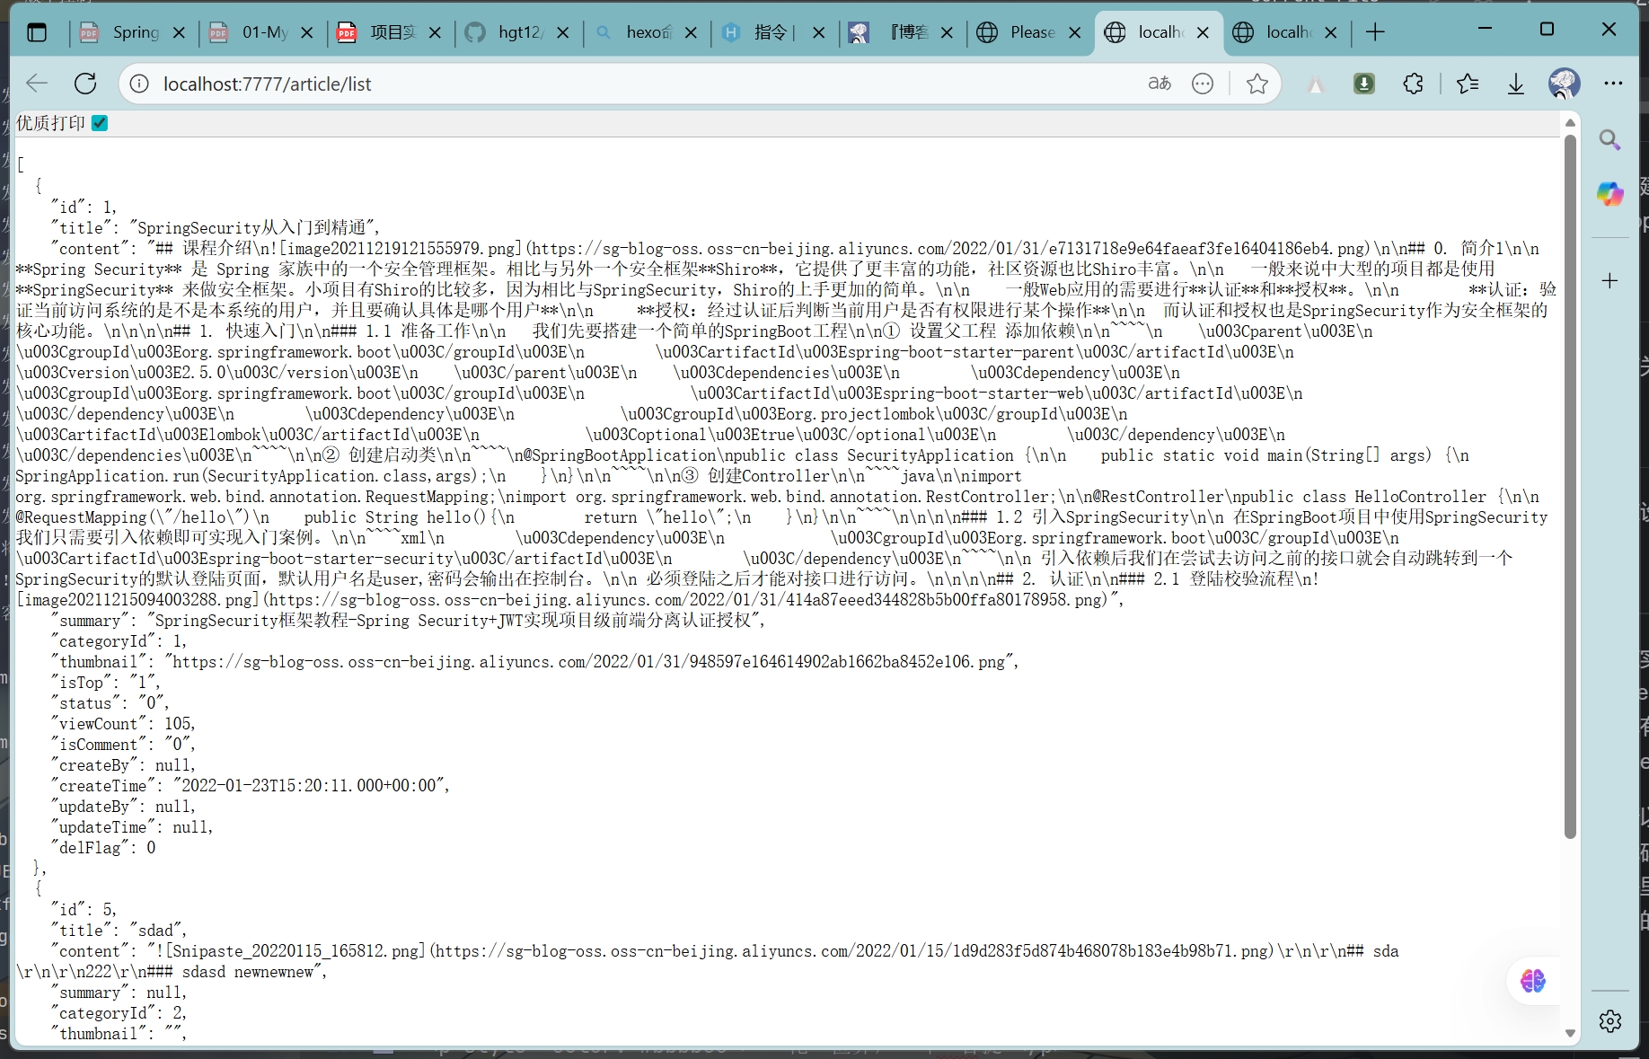The image size is (1649, 1059).
Task: Add this page to favorites
Action: tap(1257, 84)
